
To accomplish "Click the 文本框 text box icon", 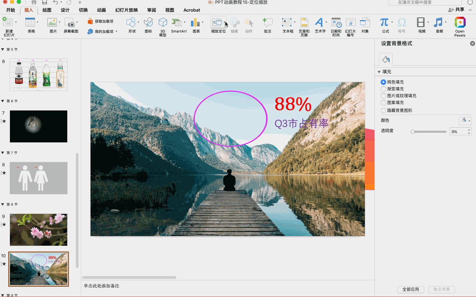I will (x=286, y=23).
